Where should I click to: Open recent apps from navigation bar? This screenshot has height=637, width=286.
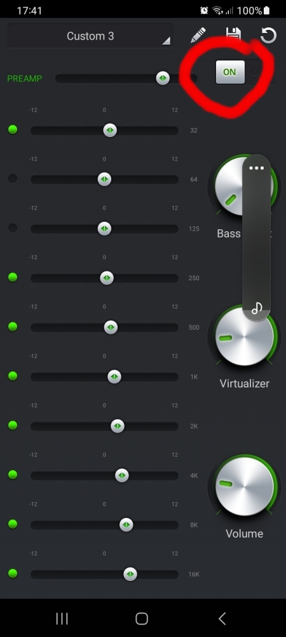62,619
